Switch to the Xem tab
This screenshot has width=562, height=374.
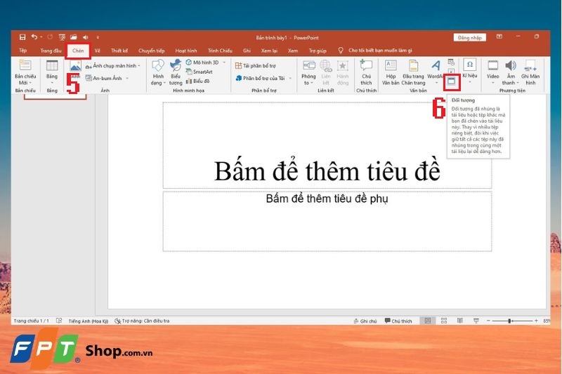click(x=293, y=51)
